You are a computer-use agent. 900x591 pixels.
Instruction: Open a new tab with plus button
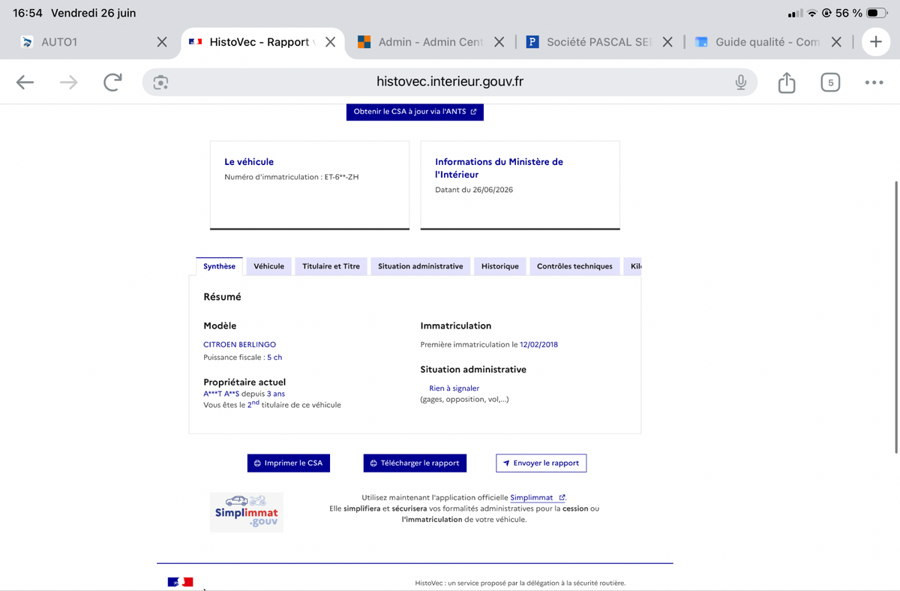pos(875,42)
